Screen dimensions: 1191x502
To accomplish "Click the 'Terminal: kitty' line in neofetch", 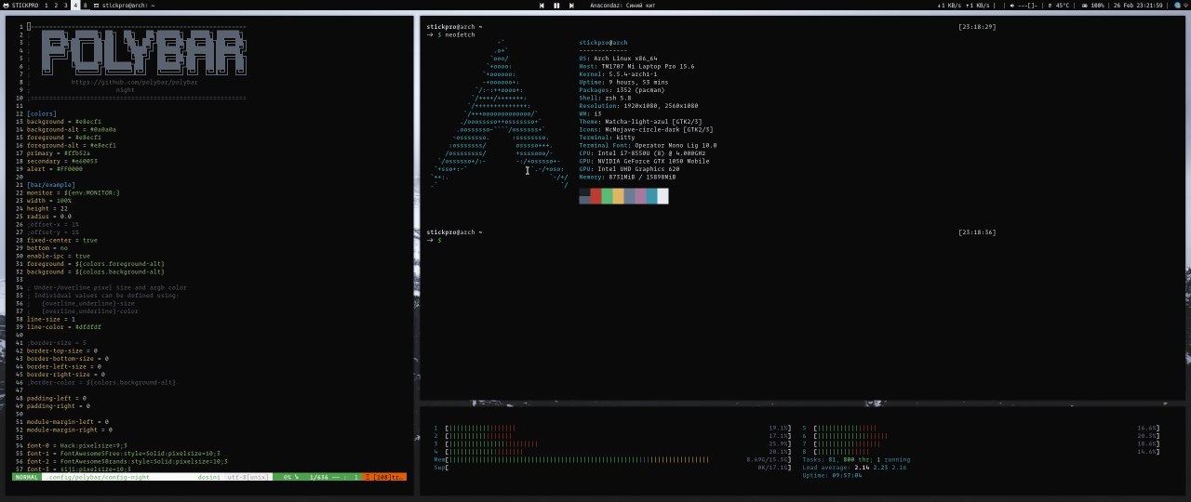I will click(607, 138).
